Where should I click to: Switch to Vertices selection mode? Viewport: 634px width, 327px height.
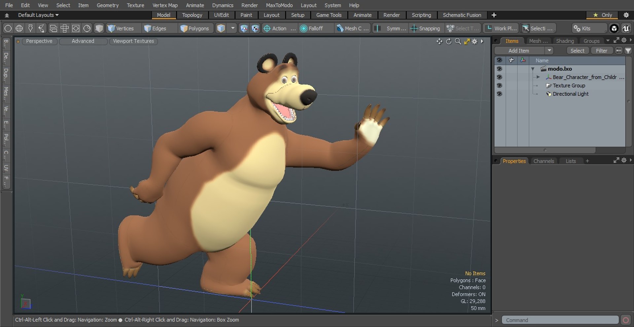[x=121, y=28]
